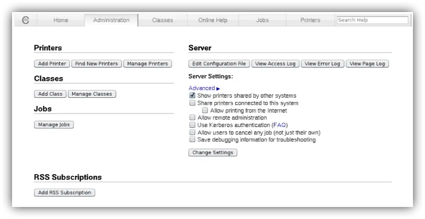Image resolution: width=425 pixels, height=219 pixels.
Task: Open the Kerberos FAQ link
Action: (280, 125)
